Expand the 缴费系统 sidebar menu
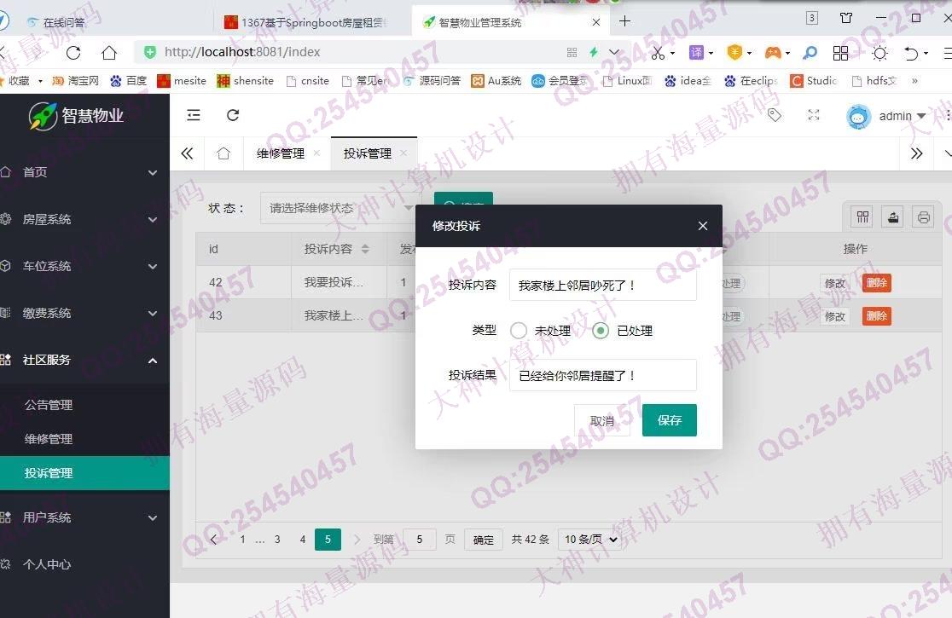Image resolution: width=952 pixels, height=618 pixels. [x=85, y=313]
